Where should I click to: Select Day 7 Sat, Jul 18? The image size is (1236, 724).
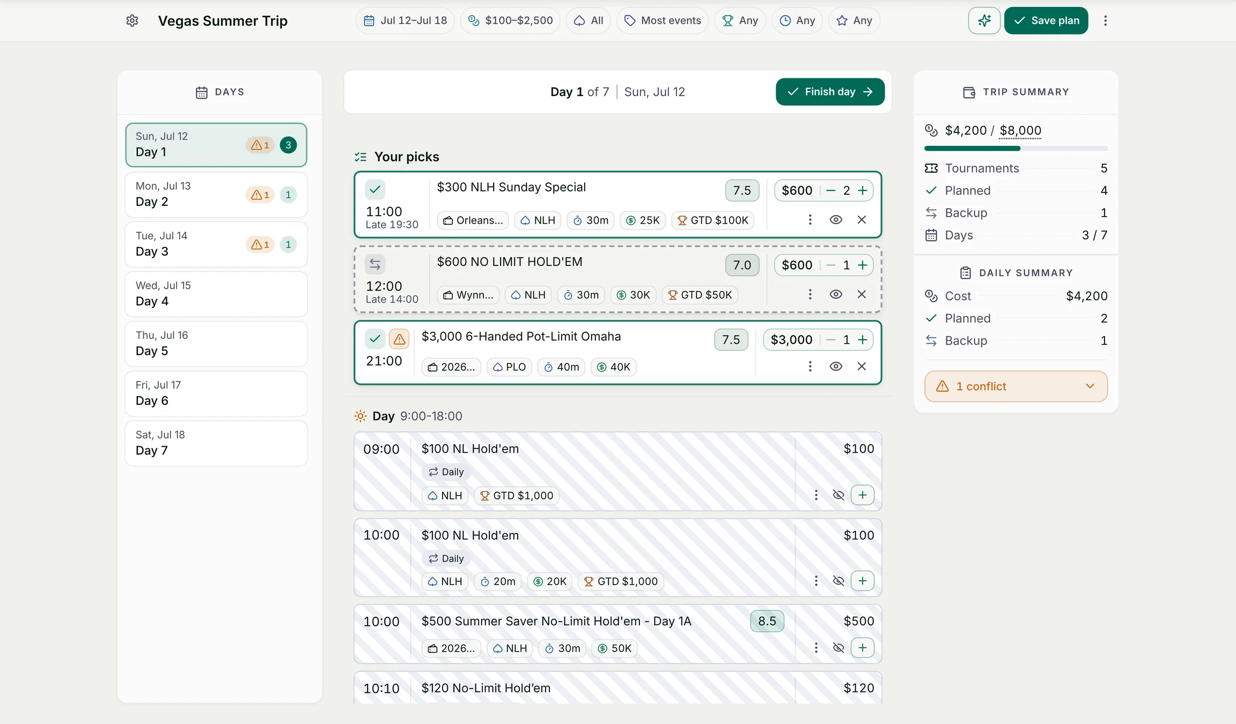tap(216, 444)
